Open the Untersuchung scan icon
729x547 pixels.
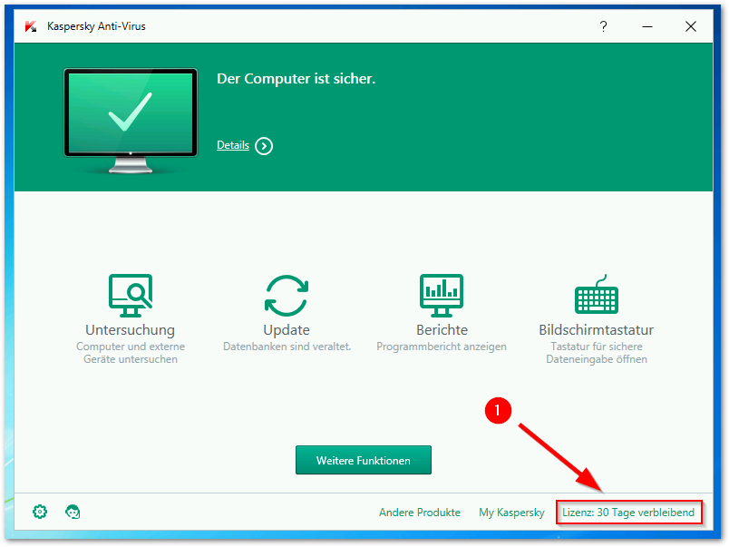pos(131,296)
